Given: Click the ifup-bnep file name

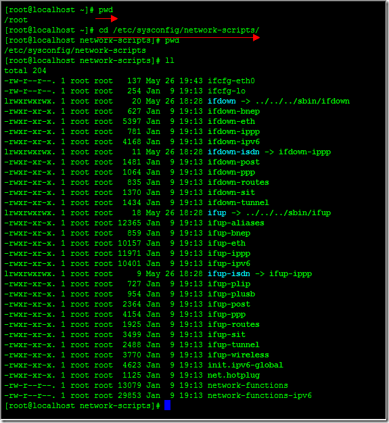Looking at the screenshot, I should tap(229, 233).
